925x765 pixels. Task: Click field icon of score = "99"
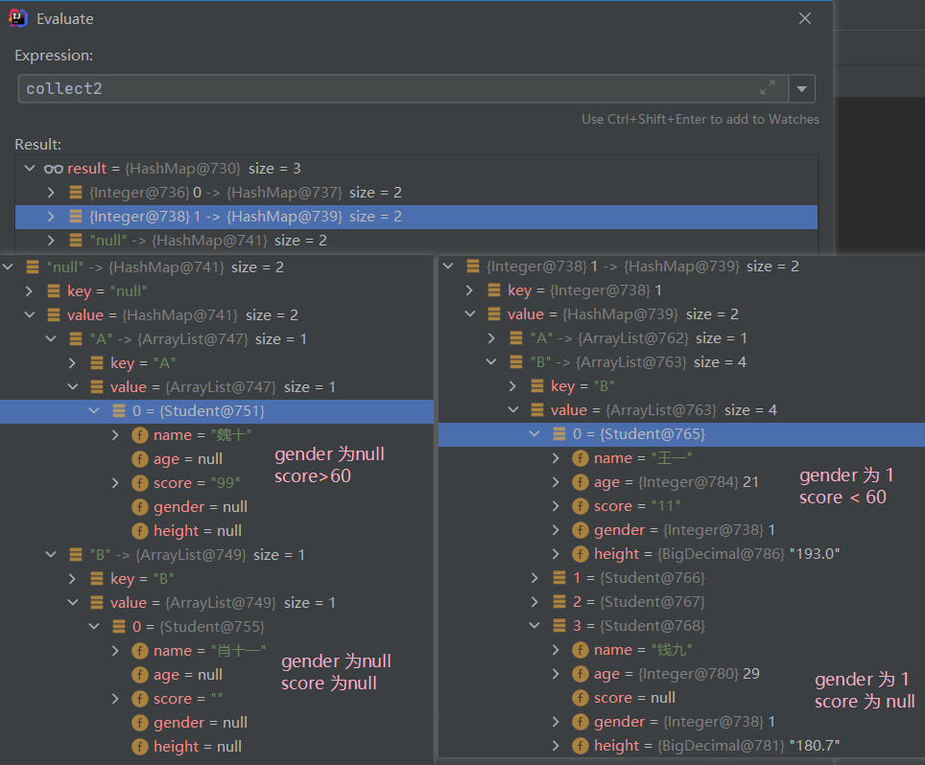140,483
